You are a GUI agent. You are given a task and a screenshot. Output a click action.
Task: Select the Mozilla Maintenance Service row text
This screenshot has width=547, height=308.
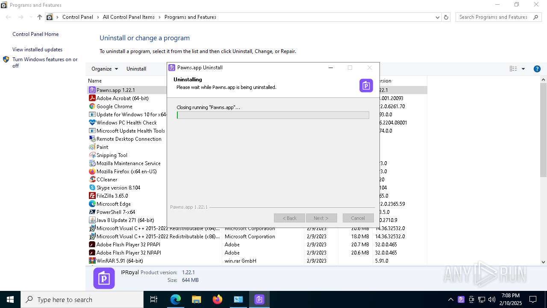click(x=129, y=163)
